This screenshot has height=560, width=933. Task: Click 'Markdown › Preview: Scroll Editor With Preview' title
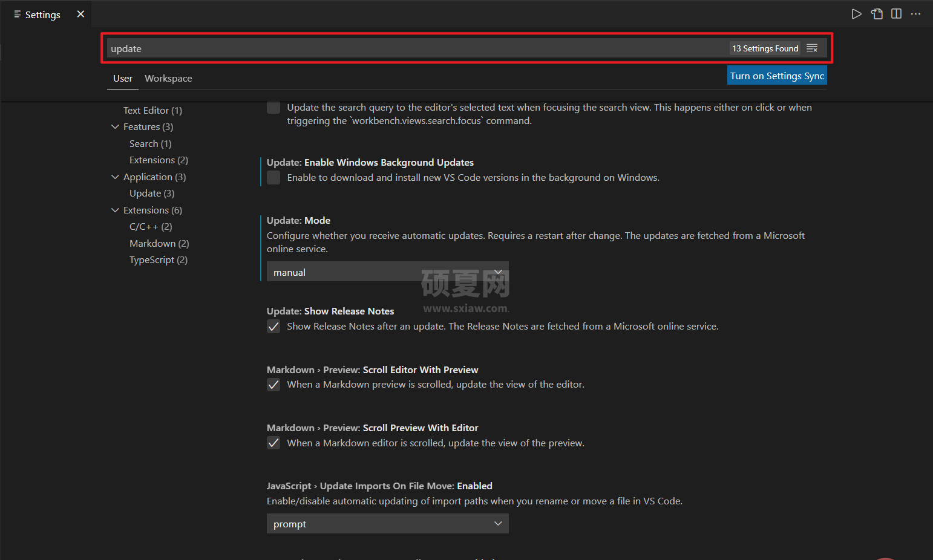click(372, 370)
